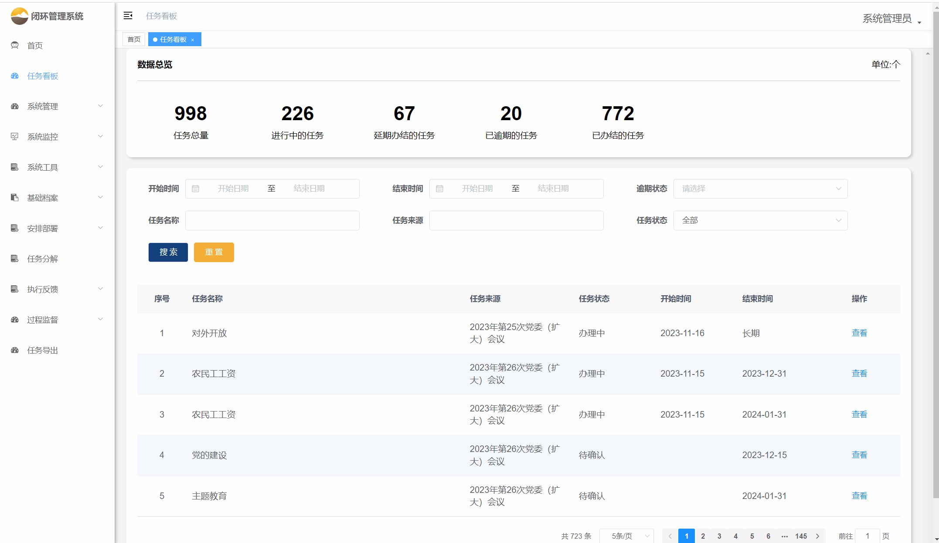Click calendar icon in 开始时间 field

[x=196, y=189]
